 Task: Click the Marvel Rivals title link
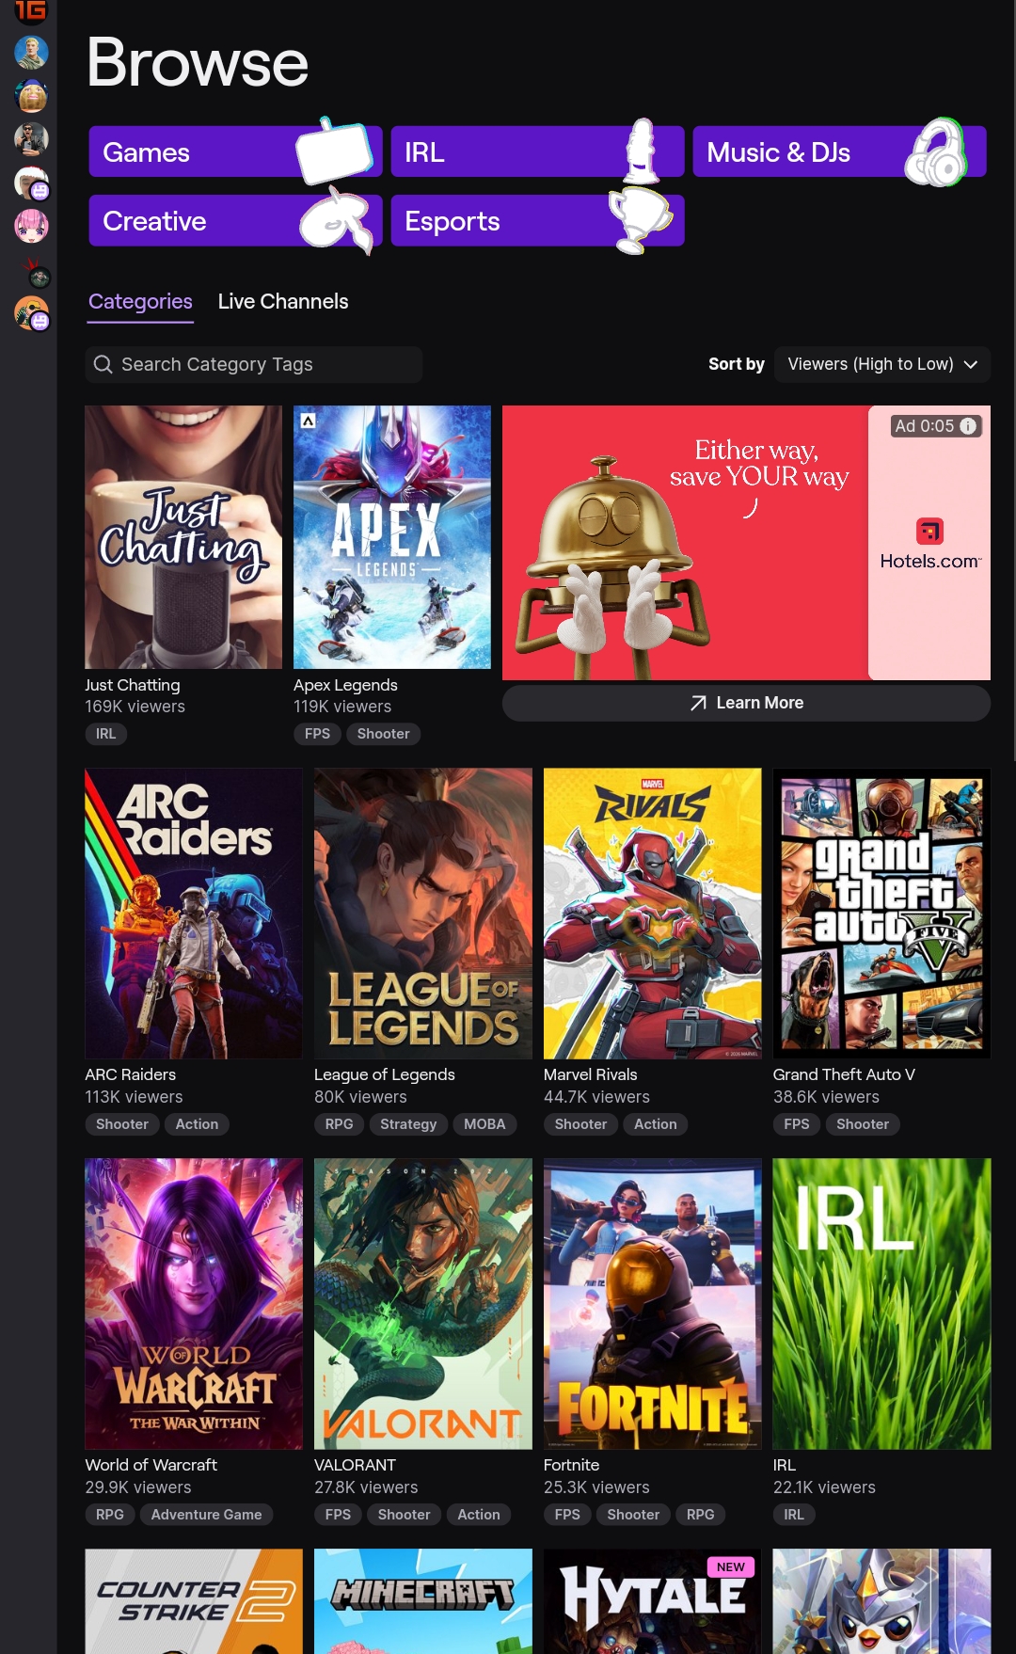point(591,1074)
